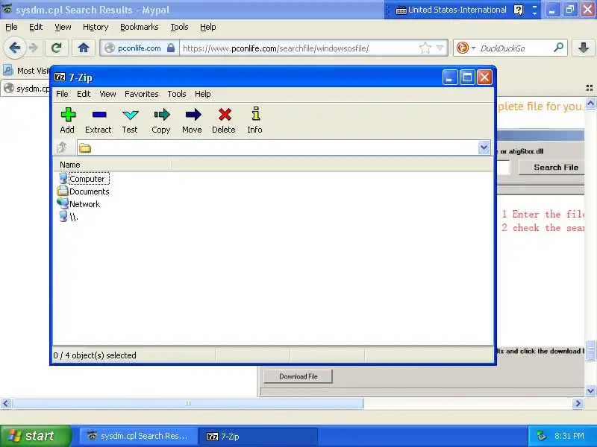Select the \\. entry in 7-Zip list
Screen dimensions: 597x447
click(x=69, y=217)
